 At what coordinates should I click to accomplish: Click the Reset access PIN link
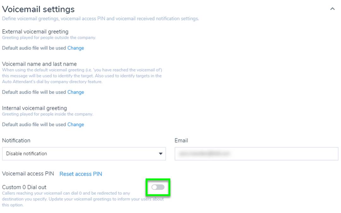pos(81,174)
